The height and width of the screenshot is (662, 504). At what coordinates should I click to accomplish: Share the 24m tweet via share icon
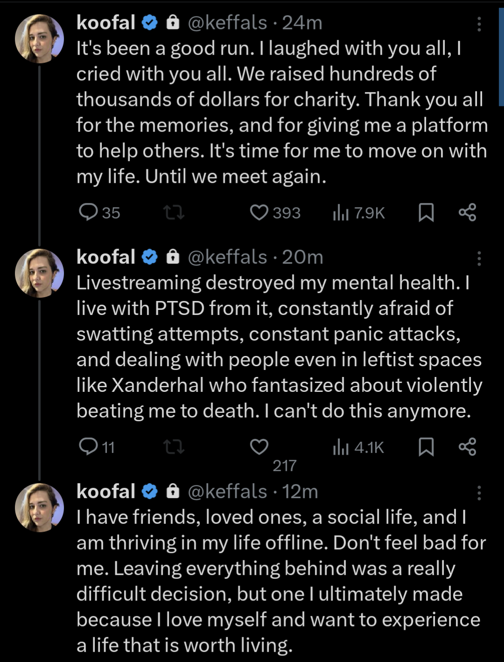(x=467, y=212)
